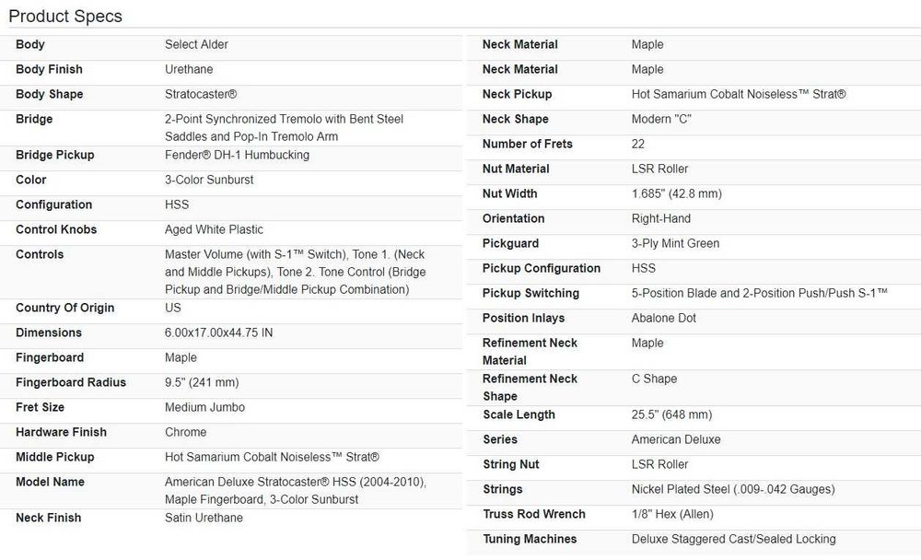The height and width of the screenshot is (560, 921).
Task: Click the Select Alder body value
Action: click(x=196, y=44)
